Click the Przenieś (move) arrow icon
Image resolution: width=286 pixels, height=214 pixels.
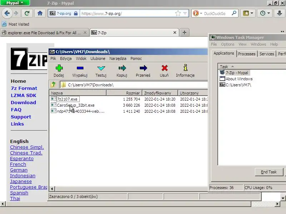click(x=143, y=68)
